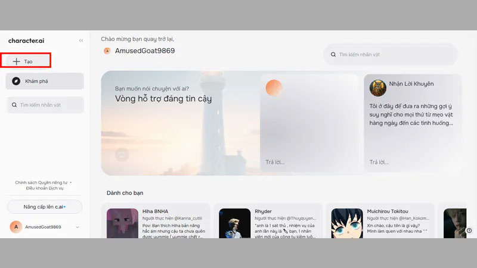The image size is (477, 268).
Task: Click the Tạo create button
Action: pos(26,61)
